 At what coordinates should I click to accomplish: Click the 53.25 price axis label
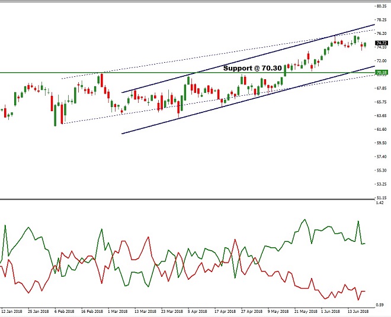click(x=382, y=185)
